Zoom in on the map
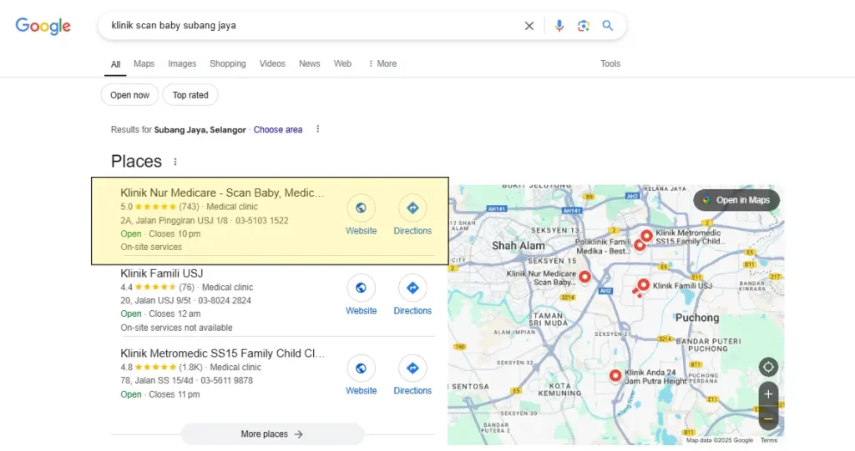 point(768,393)
